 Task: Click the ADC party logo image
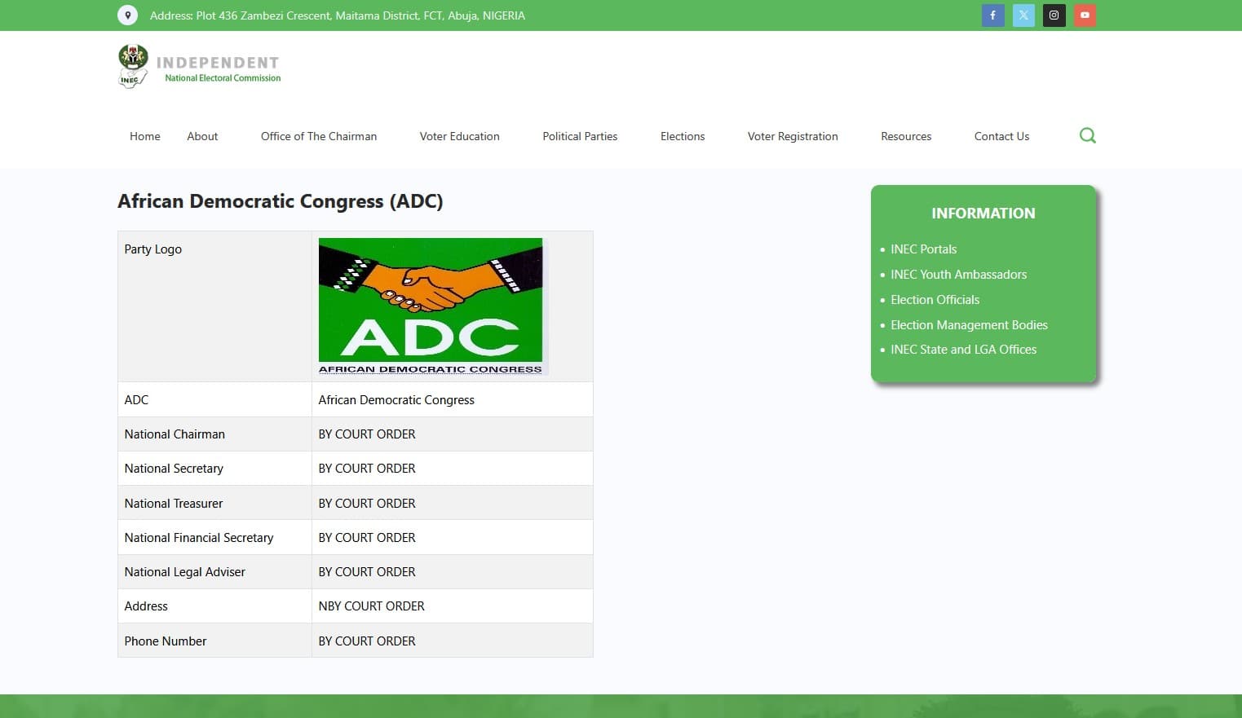tap(430, 306)
